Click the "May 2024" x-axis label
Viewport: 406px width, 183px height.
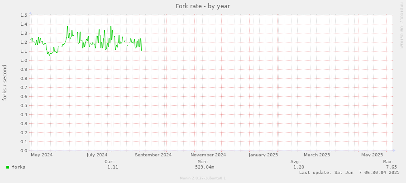pyautogui.click(x=42, y=155)
